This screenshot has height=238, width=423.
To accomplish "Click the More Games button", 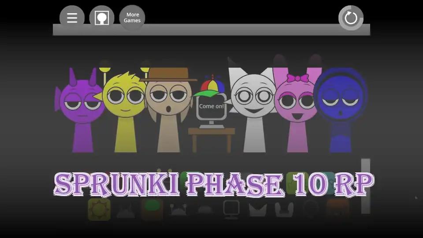I will (132, 18).
